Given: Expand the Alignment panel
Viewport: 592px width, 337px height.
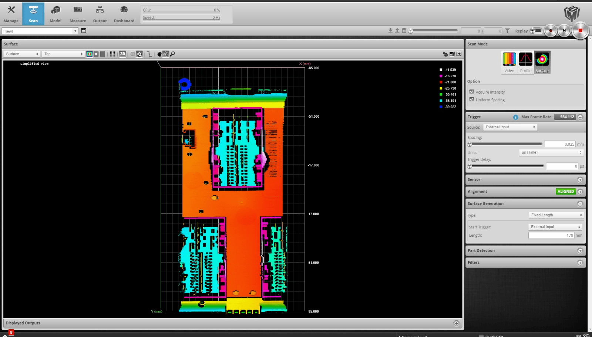Looking at the screenshot, I should pyautogui.click(x=580, y=192).
